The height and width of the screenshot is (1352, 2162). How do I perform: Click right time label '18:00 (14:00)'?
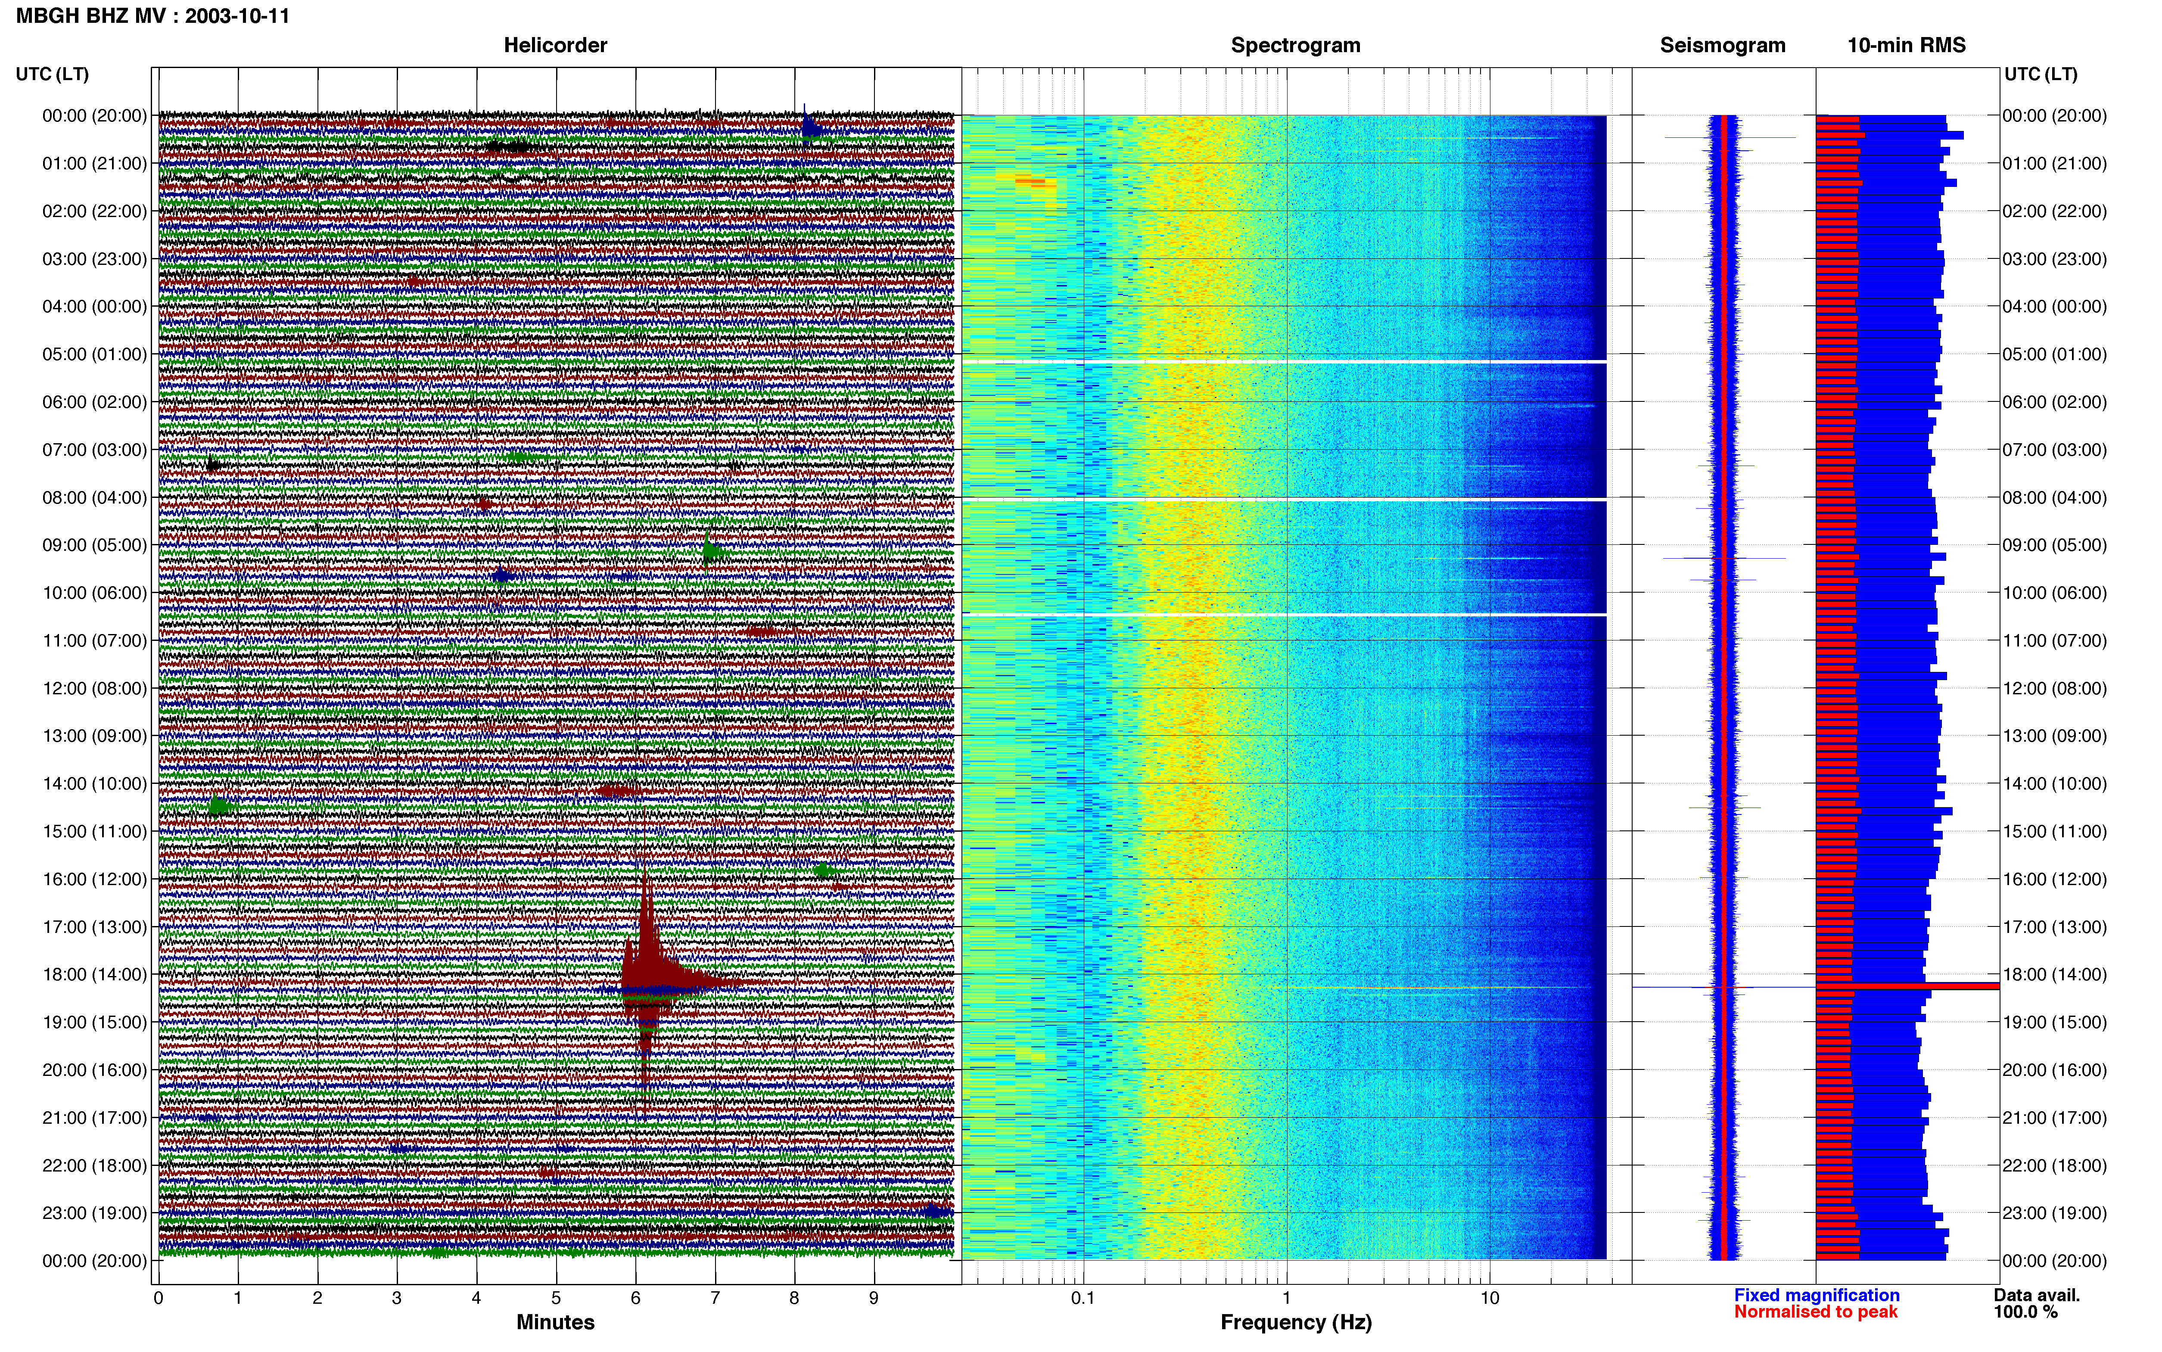(x=2055, y=975)
